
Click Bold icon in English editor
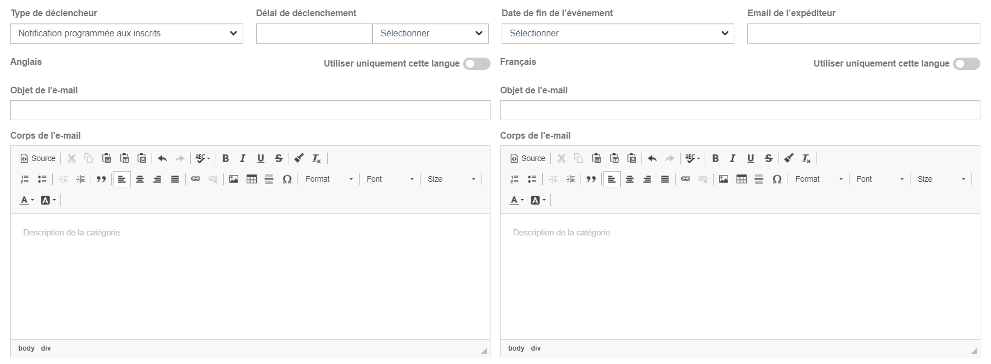225,158
